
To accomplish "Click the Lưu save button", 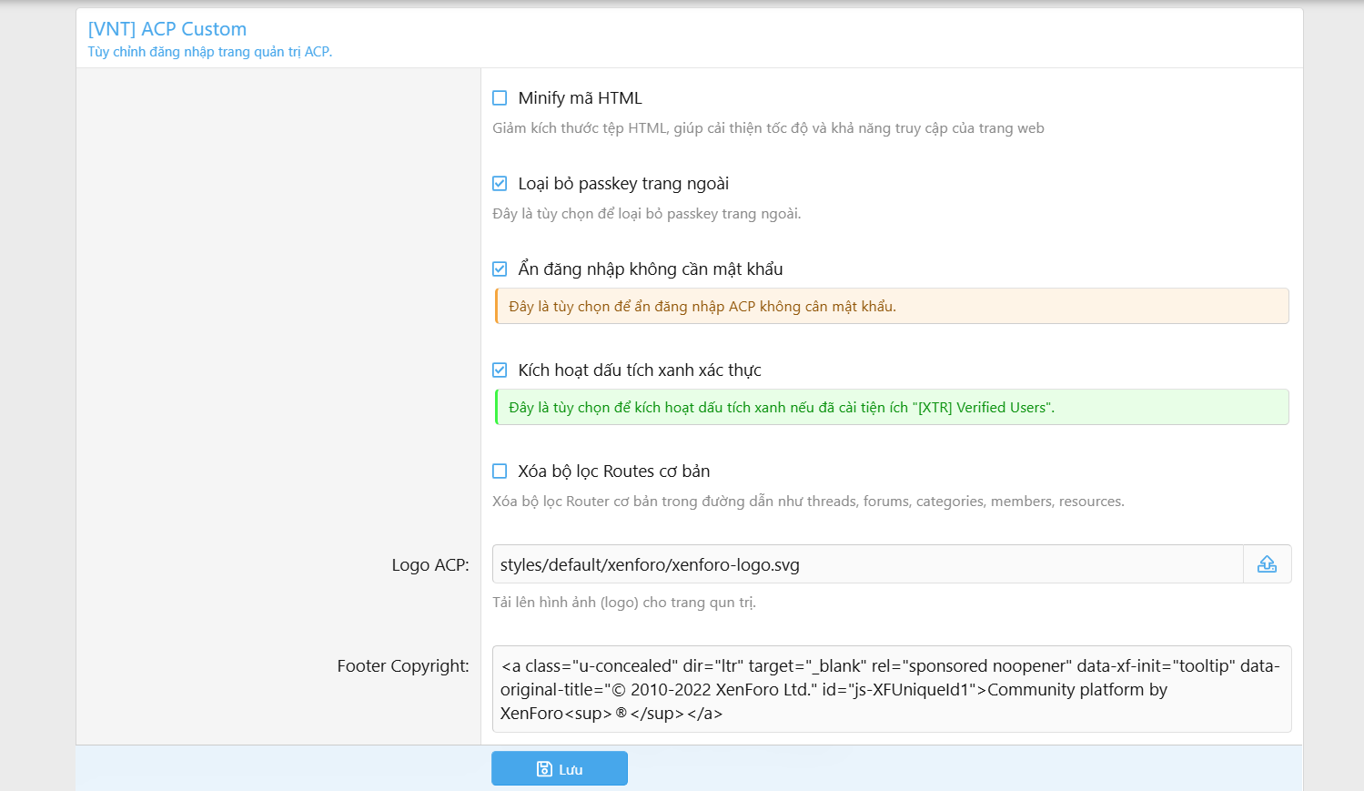I will coord(560,768).
